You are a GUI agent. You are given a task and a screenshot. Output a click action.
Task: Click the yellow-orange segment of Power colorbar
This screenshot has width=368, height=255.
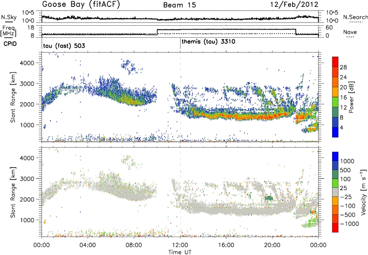(x=335, y=92)
